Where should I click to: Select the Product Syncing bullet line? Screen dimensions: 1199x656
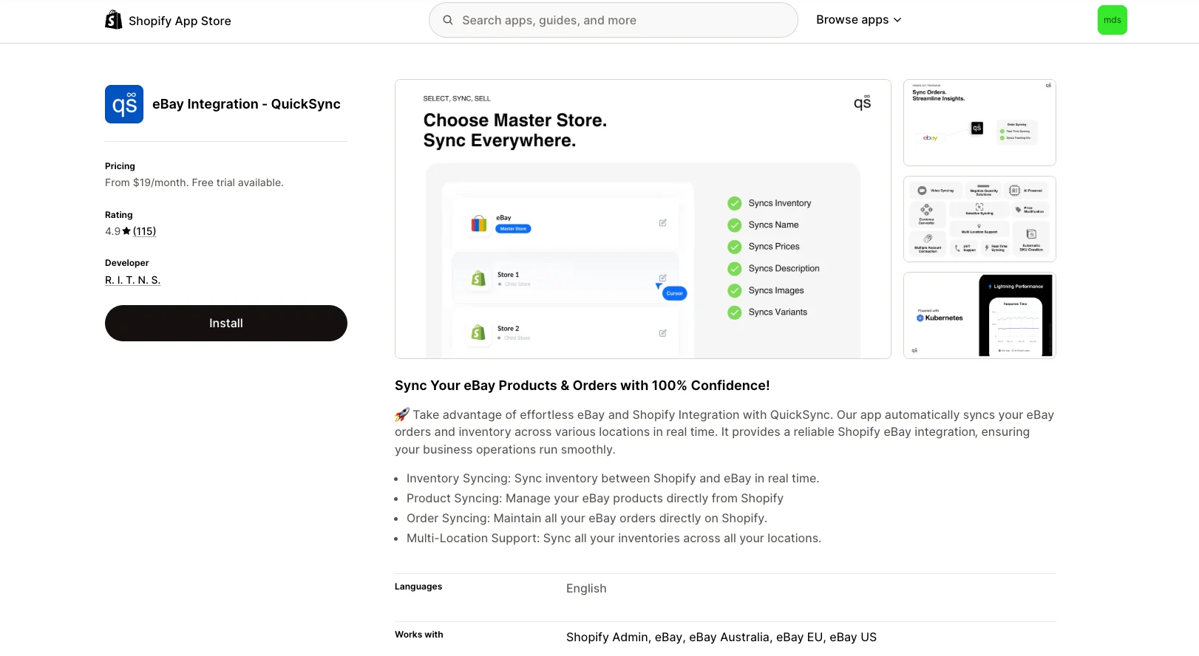pyautogui.click(x=595, y=499)
